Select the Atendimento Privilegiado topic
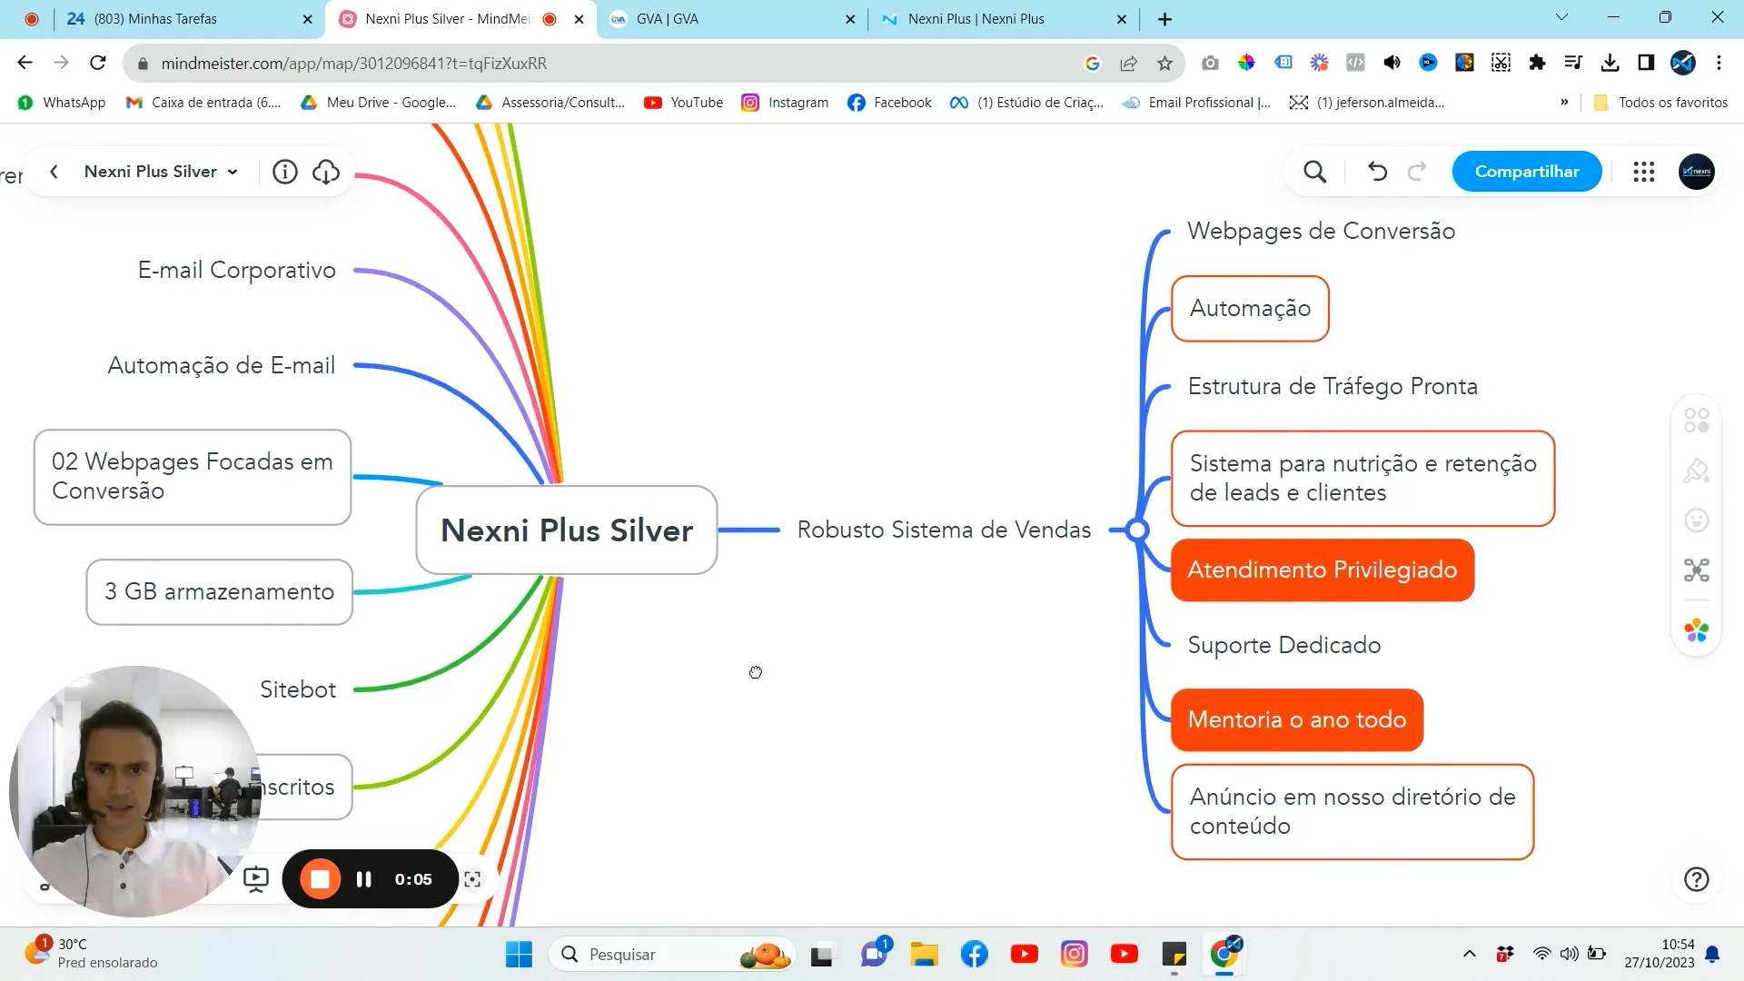The height and width of the screenshot is (981, 1744). coord(1322,570)
